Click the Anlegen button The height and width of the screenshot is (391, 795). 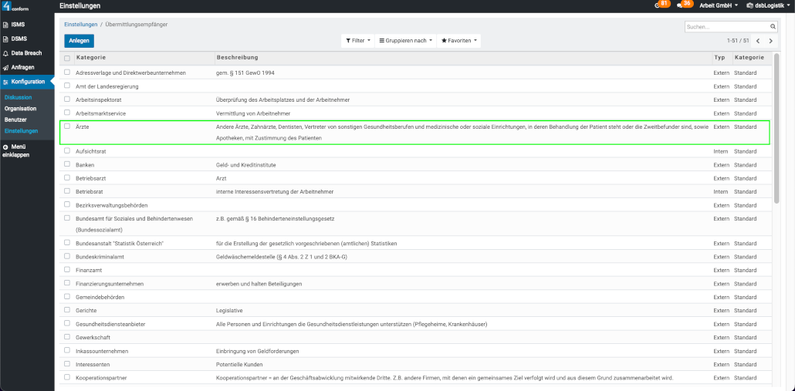(x=79, y=40)
